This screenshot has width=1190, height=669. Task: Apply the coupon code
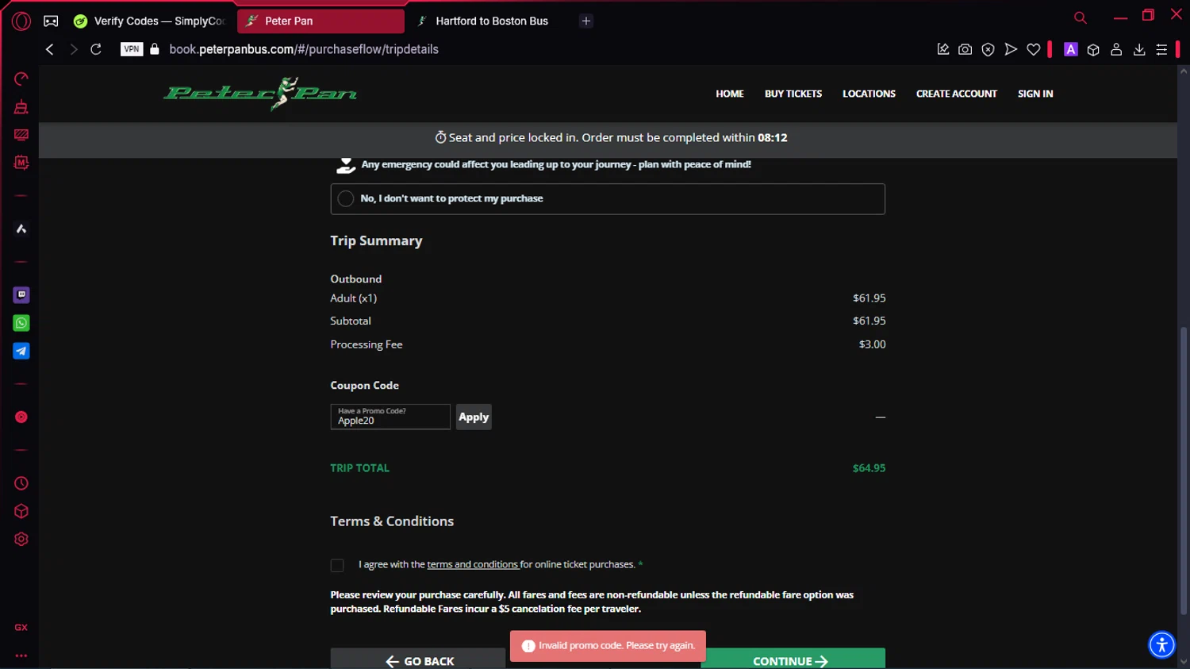[474, 417]
